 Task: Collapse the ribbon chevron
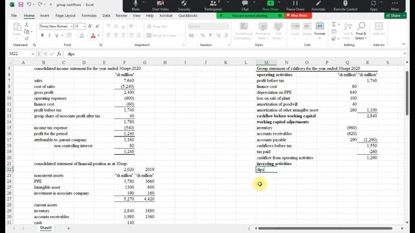pos(403,44)
